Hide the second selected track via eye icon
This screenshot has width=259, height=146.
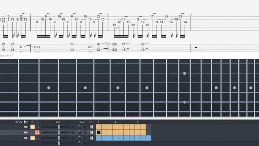tap(25, 133)
